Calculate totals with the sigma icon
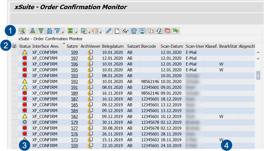This screenshot has width=264, height=151. [70, 31]
